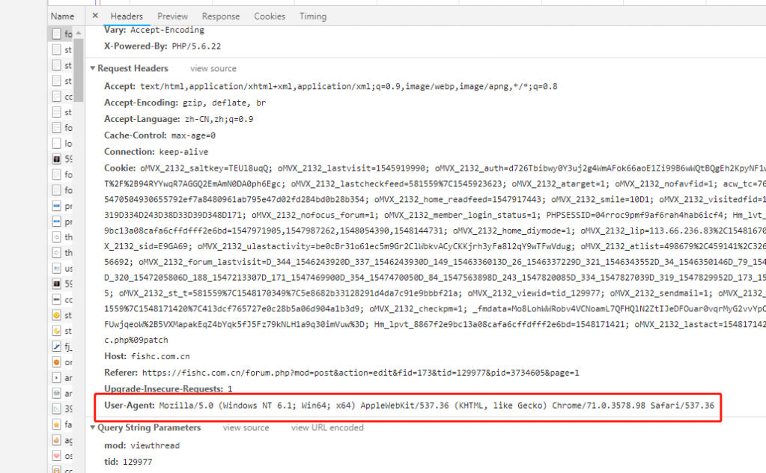Viewport: 766px width, 473px height.
Task: Select the 'lo' document request
Action: click(63, 143)
